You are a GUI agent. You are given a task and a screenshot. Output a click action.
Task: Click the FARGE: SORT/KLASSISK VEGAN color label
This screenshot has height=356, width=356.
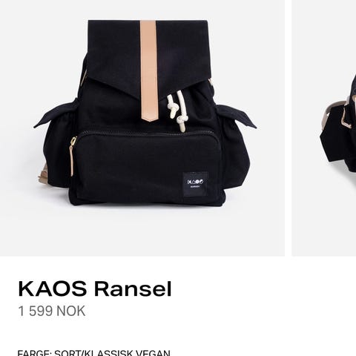94,353
